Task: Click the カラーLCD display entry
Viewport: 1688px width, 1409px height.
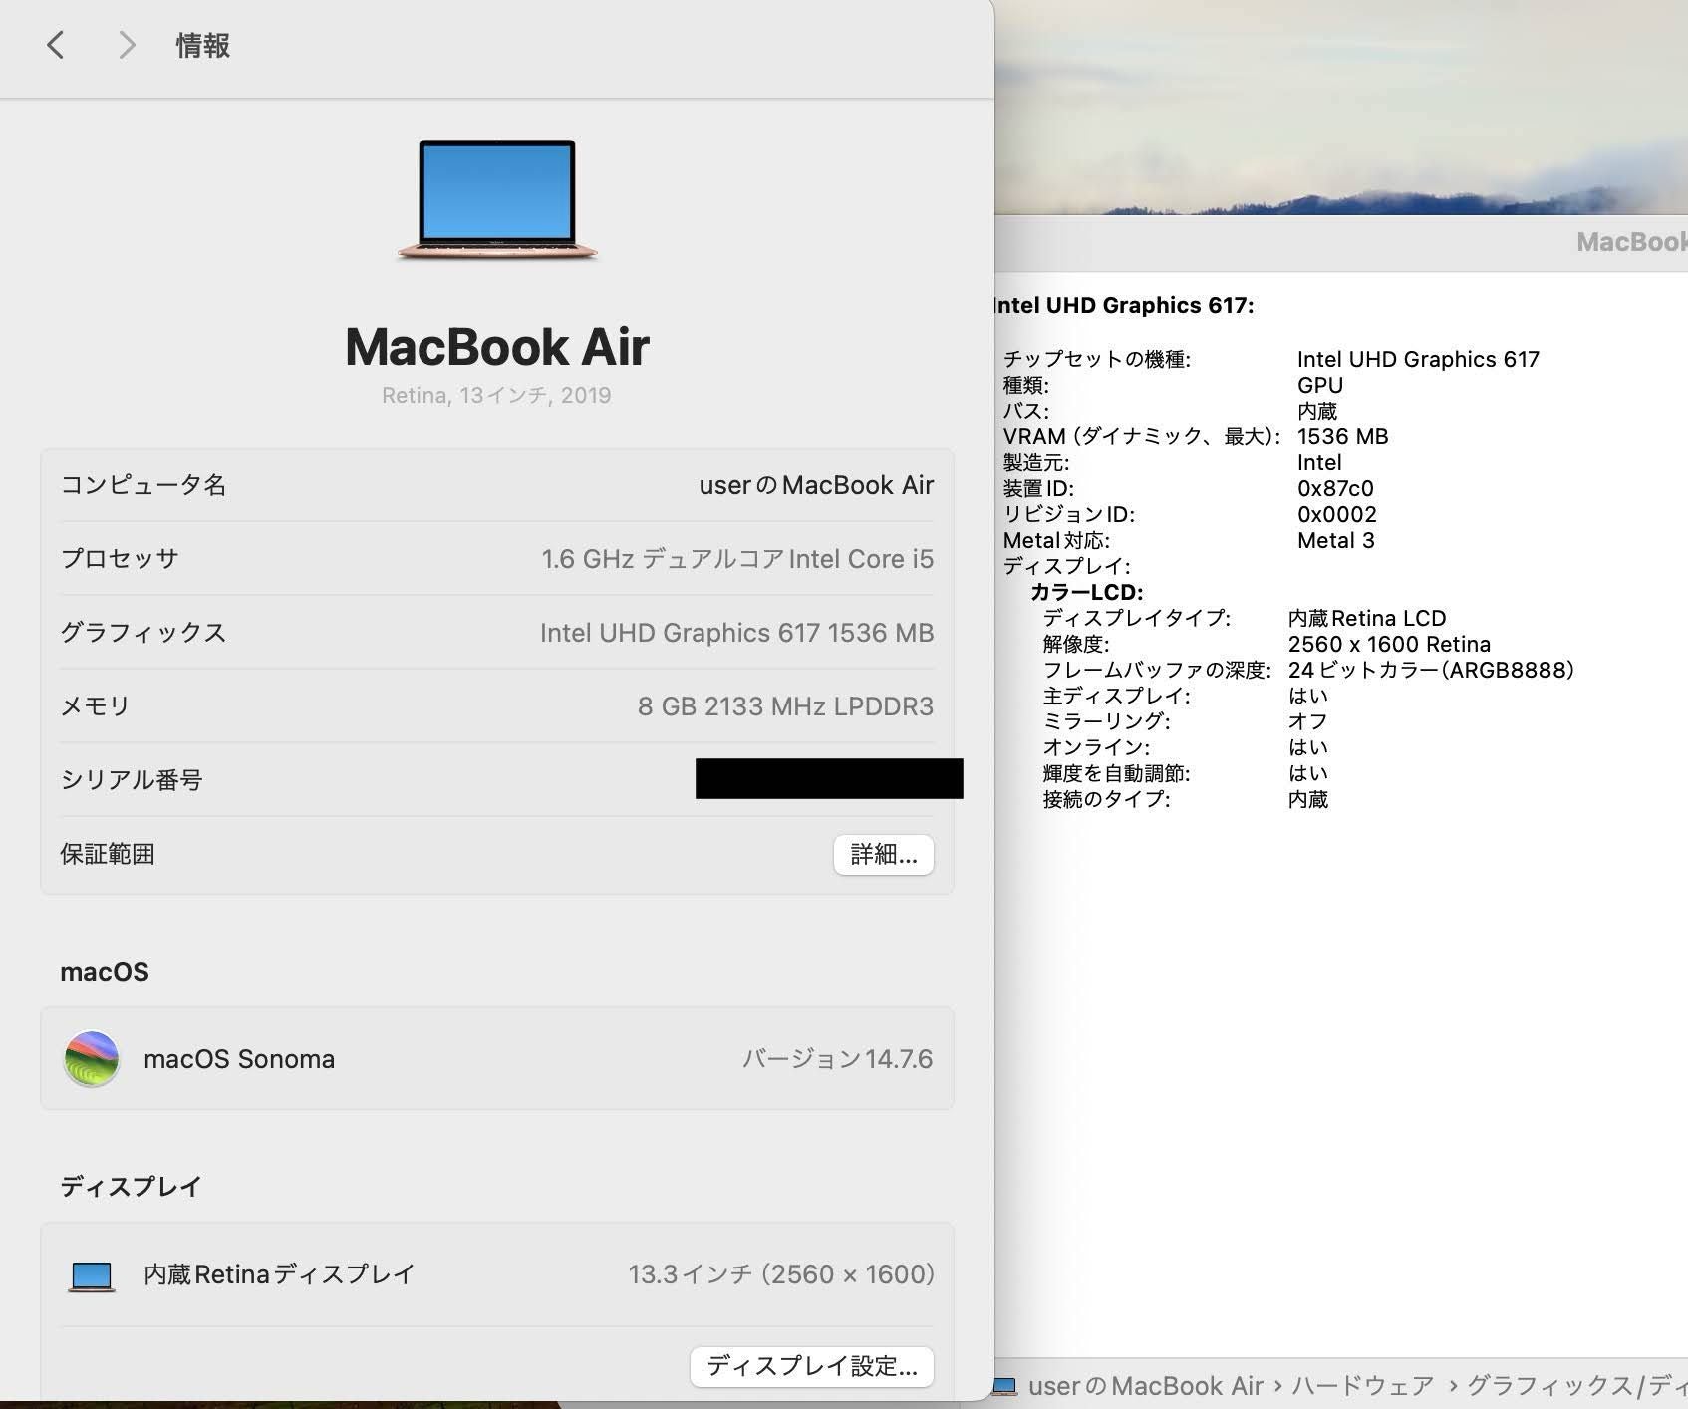Action: 1086,592
